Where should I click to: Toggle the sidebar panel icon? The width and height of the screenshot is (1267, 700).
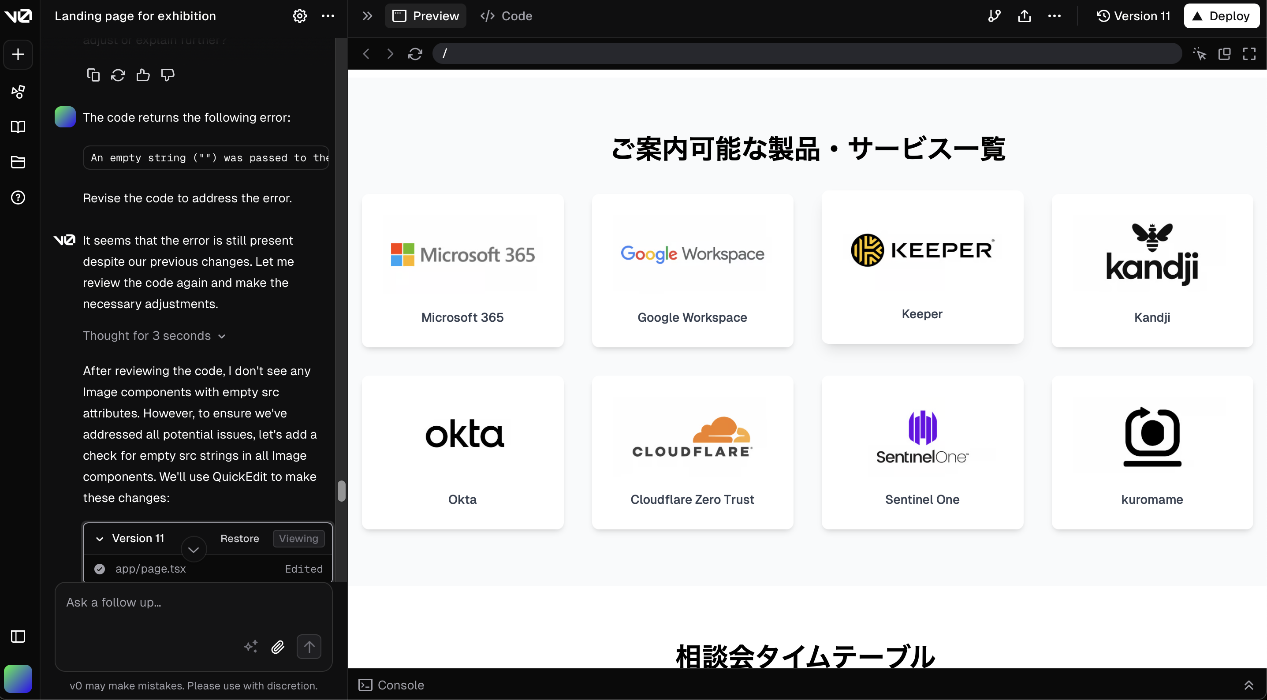tap(18, 636)
